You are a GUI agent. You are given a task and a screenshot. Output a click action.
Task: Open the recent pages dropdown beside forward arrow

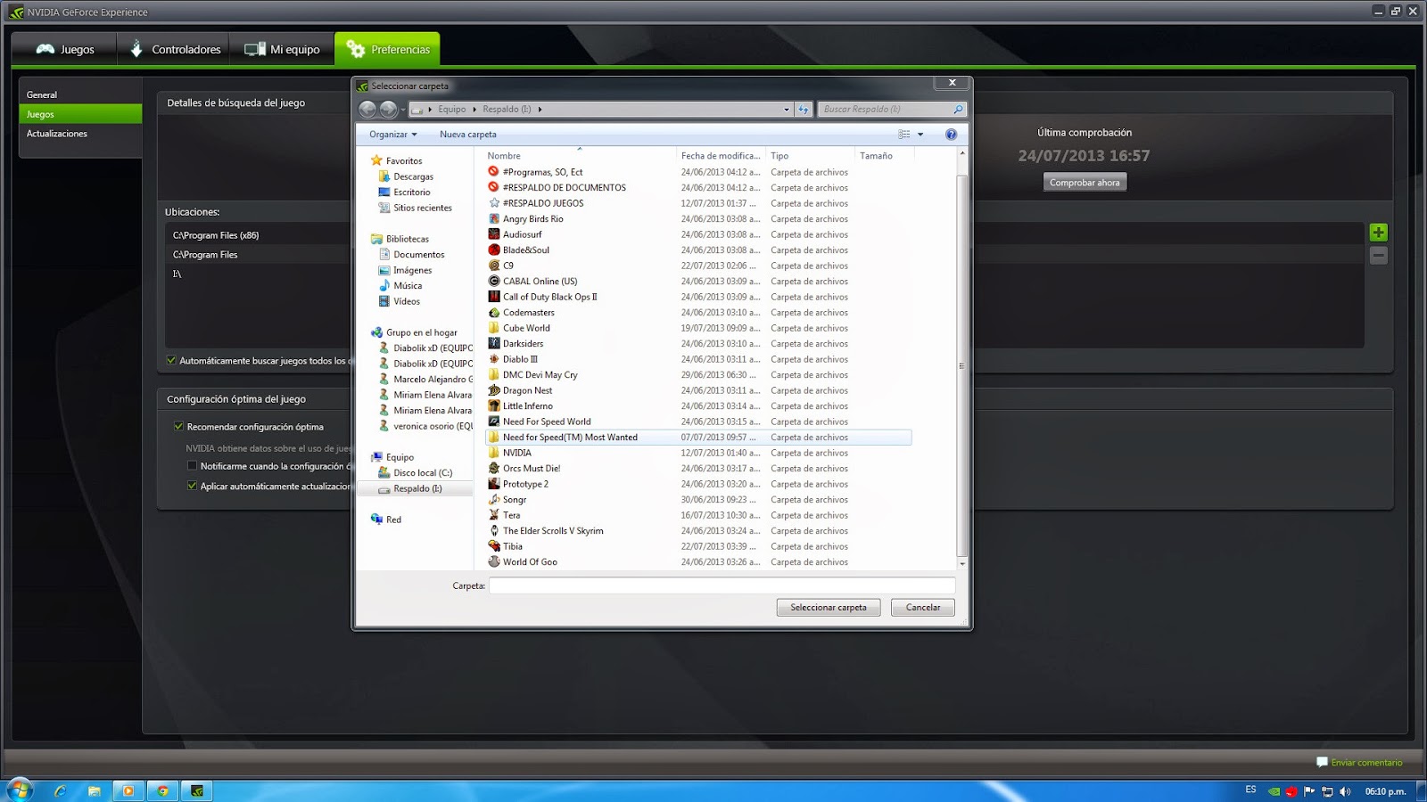[x=402, y=110]
